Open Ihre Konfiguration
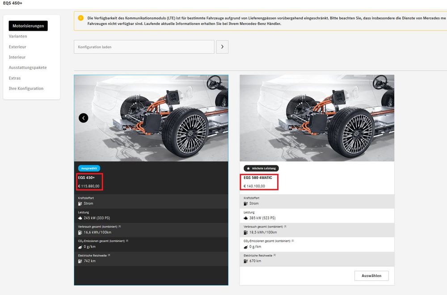Image resolution: width=447 pixels, height=295 pixels. 26,88
